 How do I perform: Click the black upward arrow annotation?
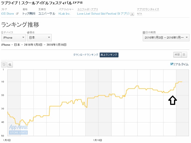pos(172,100)
